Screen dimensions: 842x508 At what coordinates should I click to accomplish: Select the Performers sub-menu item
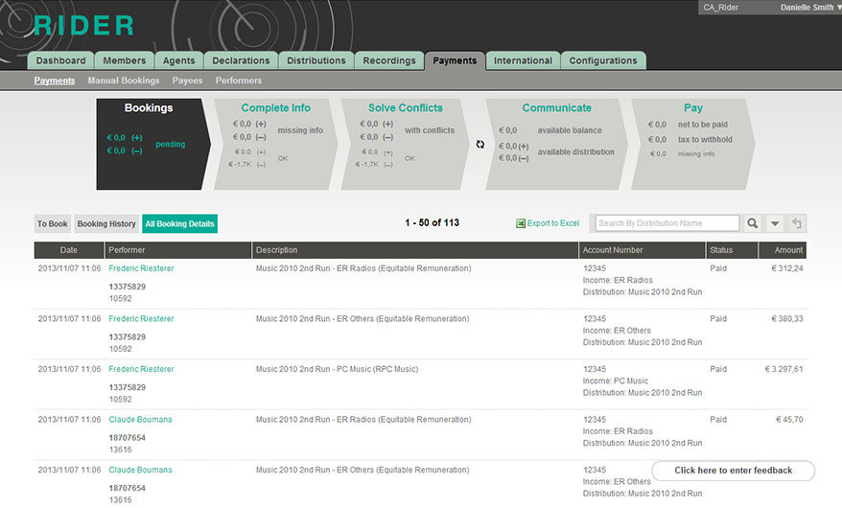pos(238,81)
